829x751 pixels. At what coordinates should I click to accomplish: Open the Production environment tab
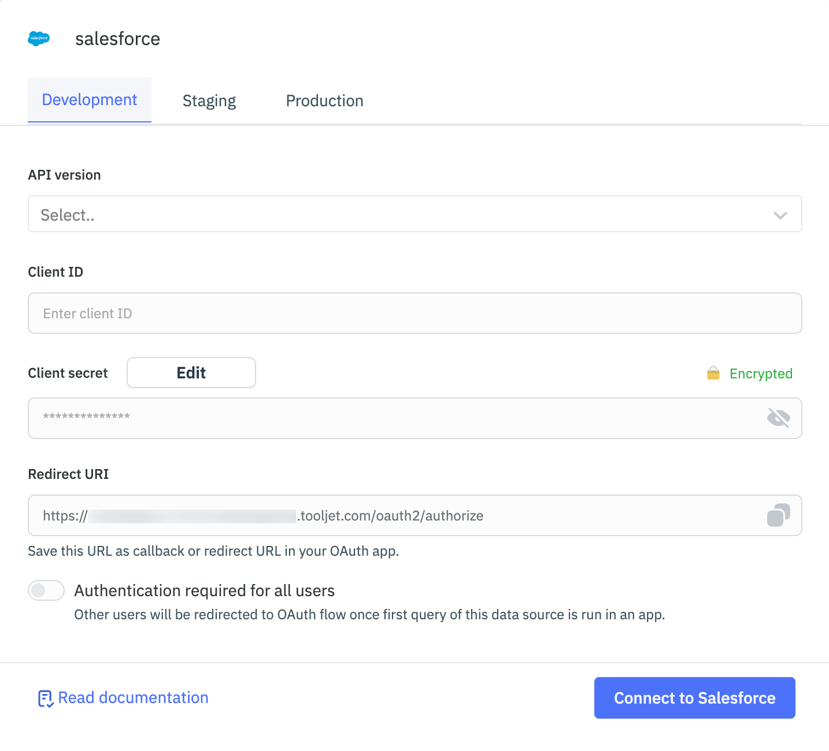324,100
